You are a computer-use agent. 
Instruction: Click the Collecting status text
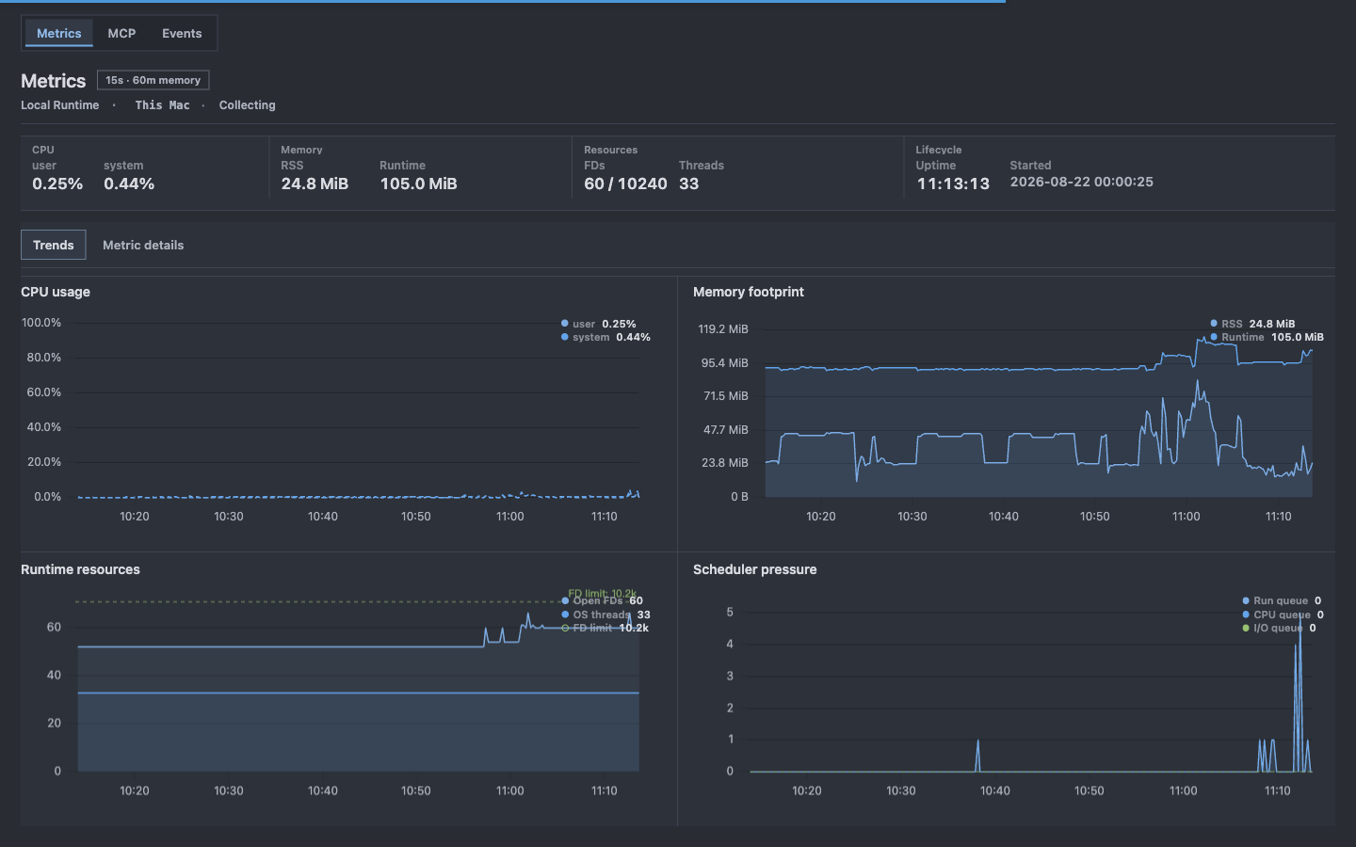[x=248, y=105]
